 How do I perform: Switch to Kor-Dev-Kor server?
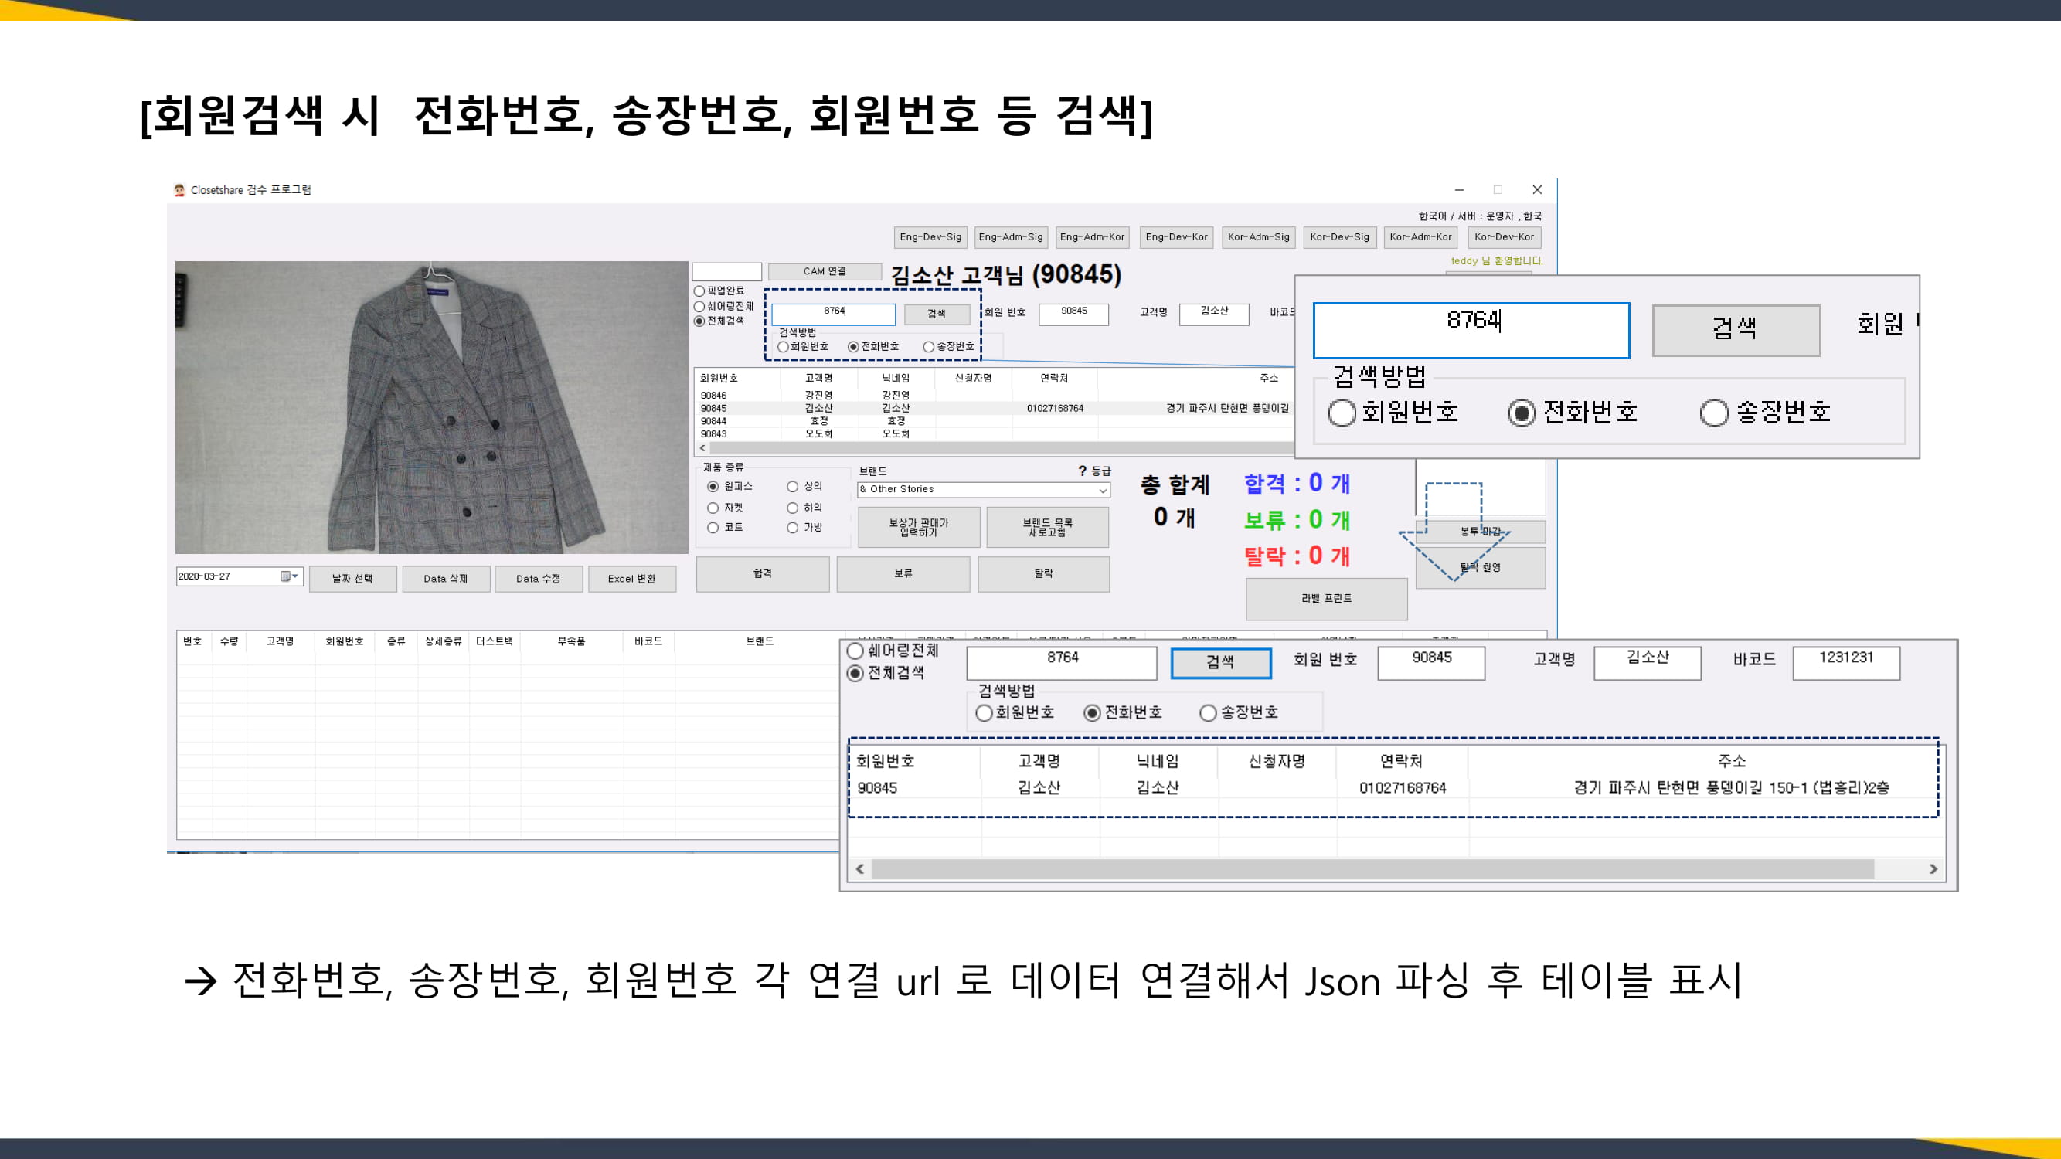coord(1504,237)
